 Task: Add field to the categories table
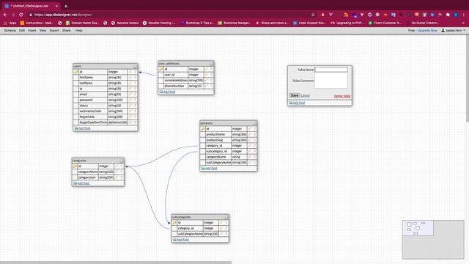point(83,183)
